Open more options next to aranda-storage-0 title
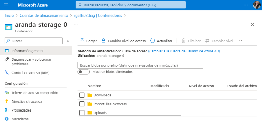 click(x=76, y=25)
